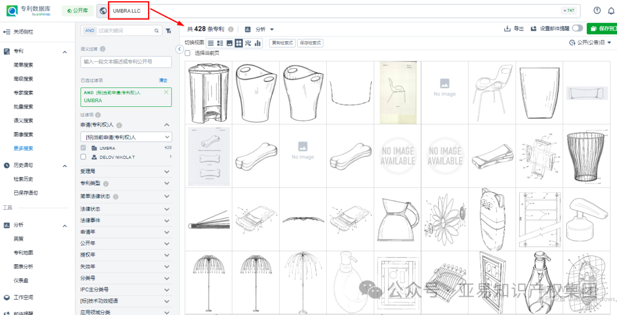Check the DELOV NIKOLA T checkbox

click(x=83, y=157)
